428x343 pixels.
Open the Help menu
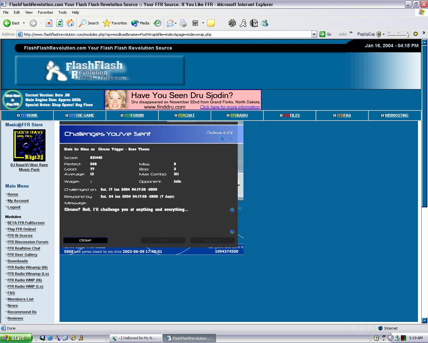(76, 12)
